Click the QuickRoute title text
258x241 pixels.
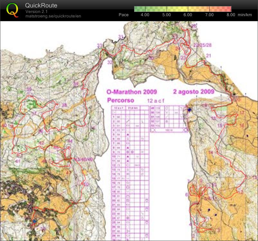41,5
